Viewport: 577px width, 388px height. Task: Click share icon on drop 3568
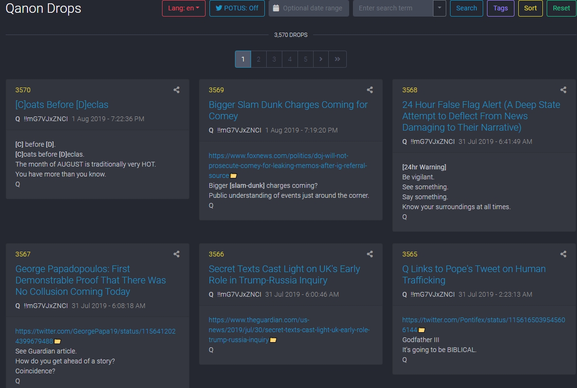[x=563, y=90]
